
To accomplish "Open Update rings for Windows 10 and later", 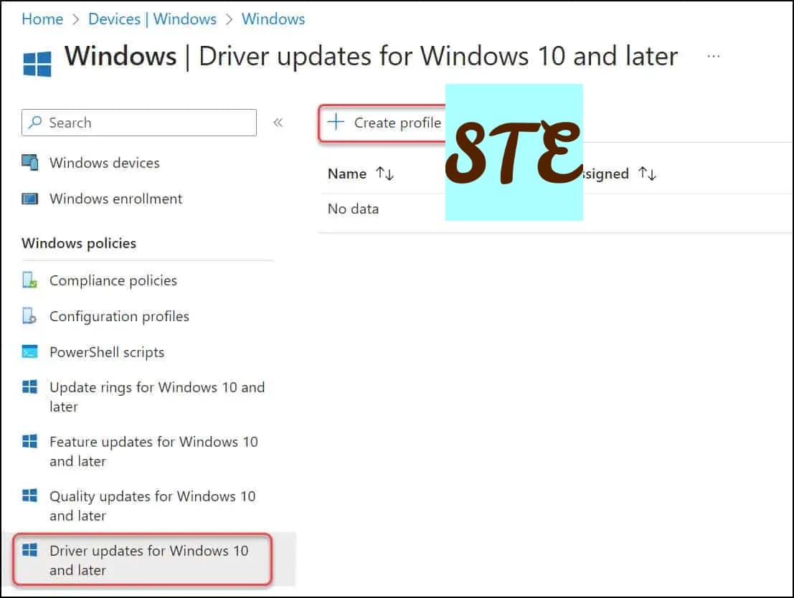I will coord(157,397).
